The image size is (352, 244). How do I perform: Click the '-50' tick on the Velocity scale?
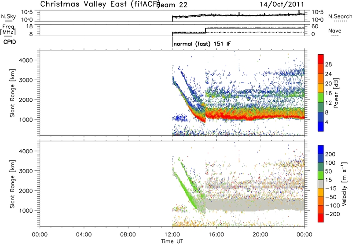331,197
